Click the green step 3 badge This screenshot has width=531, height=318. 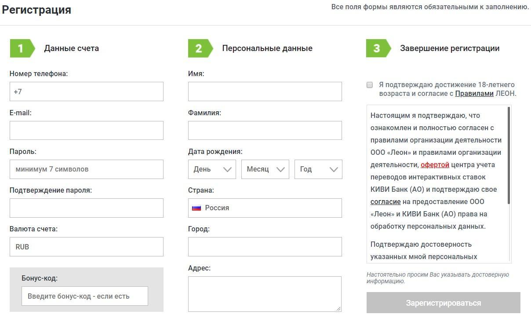click(x=378, y=48)
